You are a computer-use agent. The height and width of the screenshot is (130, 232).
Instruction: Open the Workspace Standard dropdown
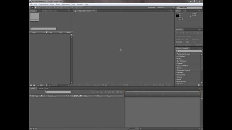[x=166, y=8]
